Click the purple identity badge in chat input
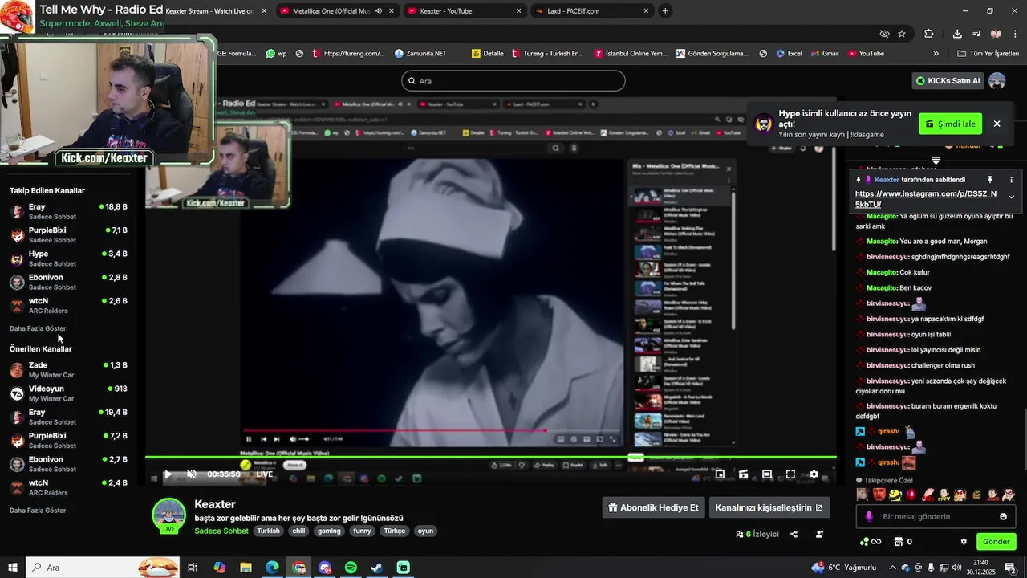 point(868,516)
